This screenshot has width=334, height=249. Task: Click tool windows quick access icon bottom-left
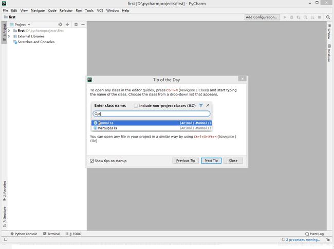(x=6, y=239)
